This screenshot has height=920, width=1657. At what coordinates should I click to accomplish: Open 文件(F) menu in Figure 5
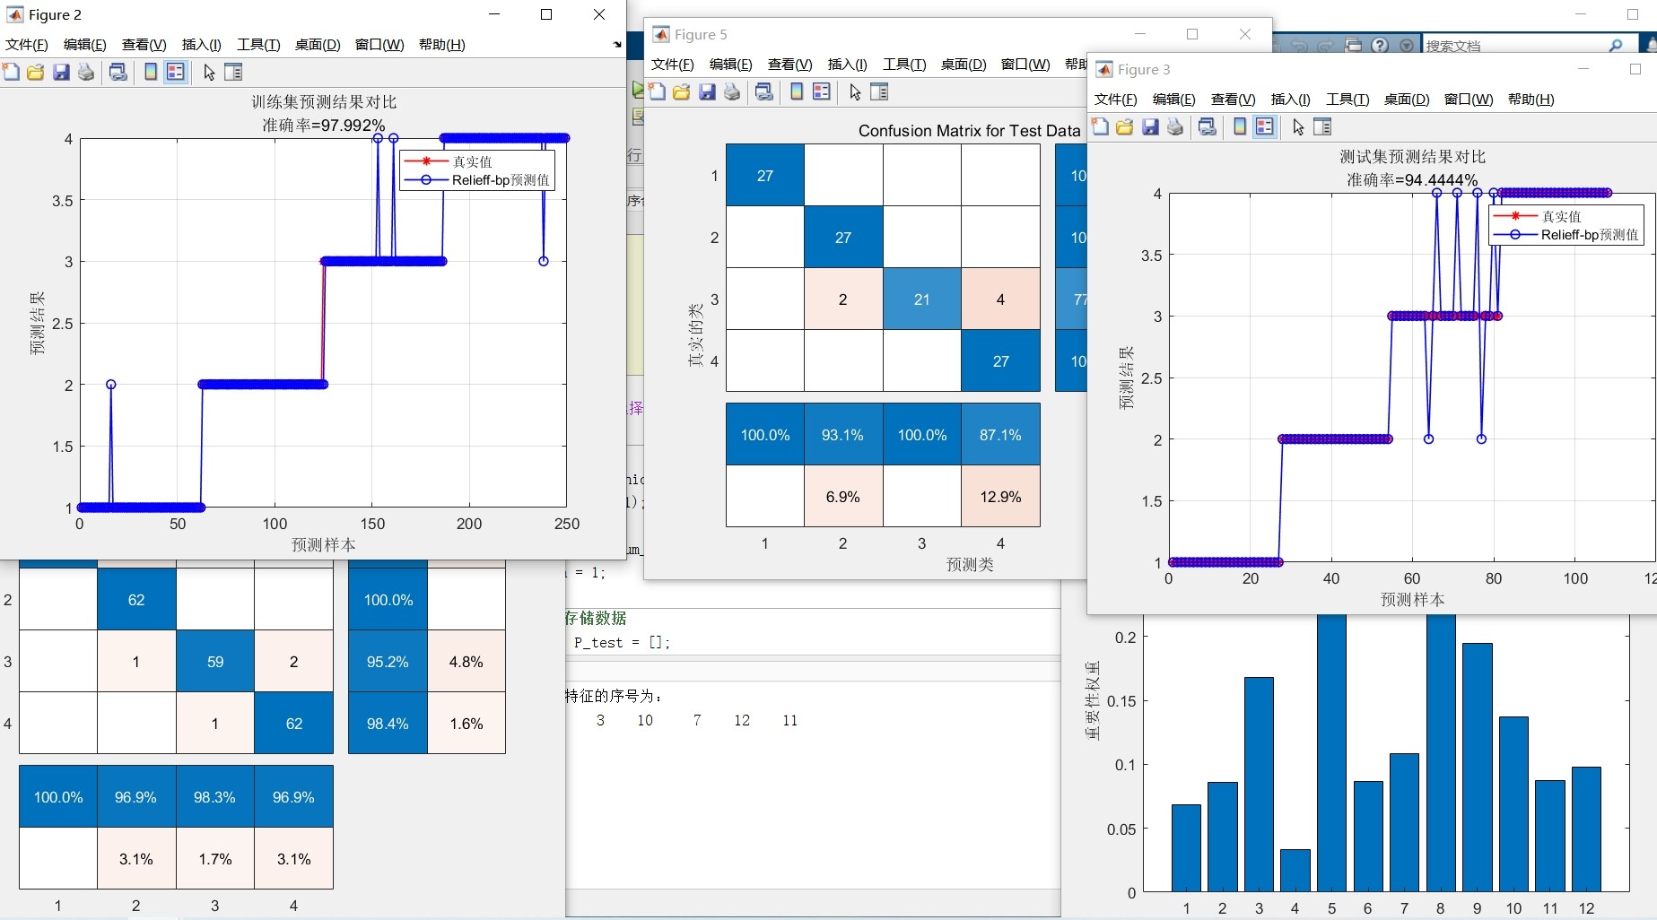coord(673,65)
